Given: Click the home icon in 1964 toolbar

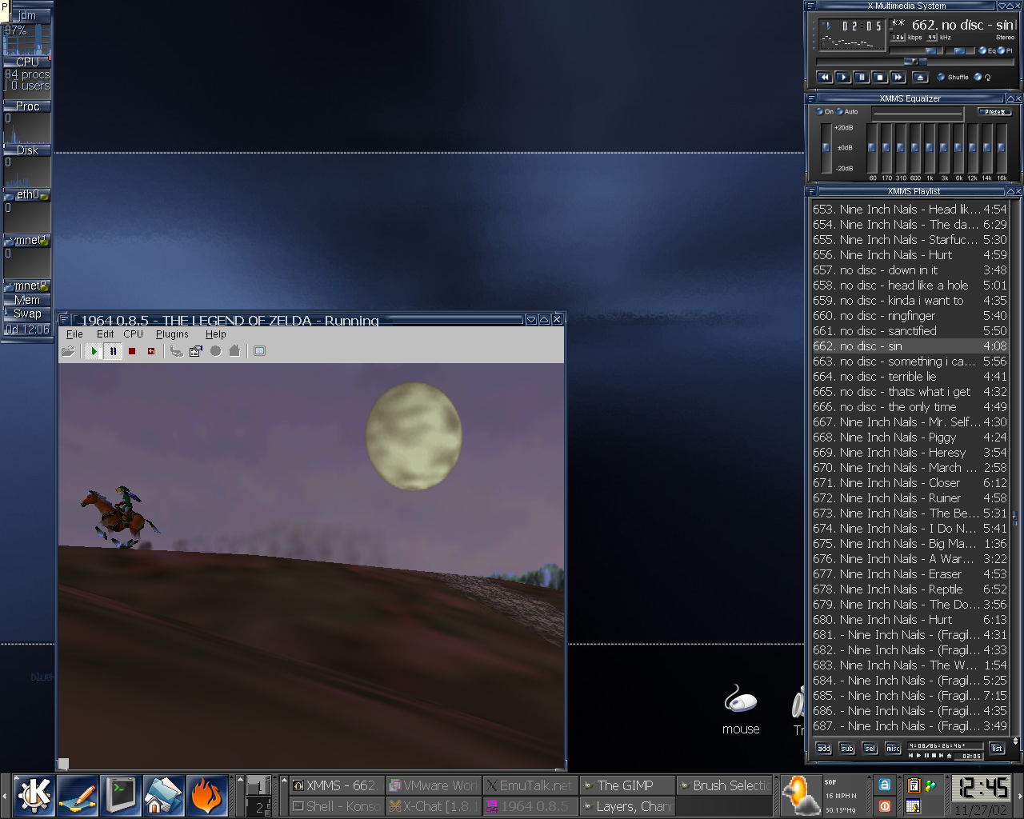Looking at the screenshot, I should click(x=234, y=351).
